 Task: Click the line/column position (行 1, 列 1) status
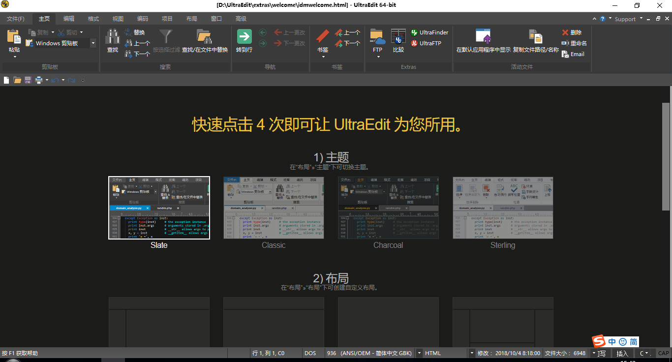click(269, 353)
